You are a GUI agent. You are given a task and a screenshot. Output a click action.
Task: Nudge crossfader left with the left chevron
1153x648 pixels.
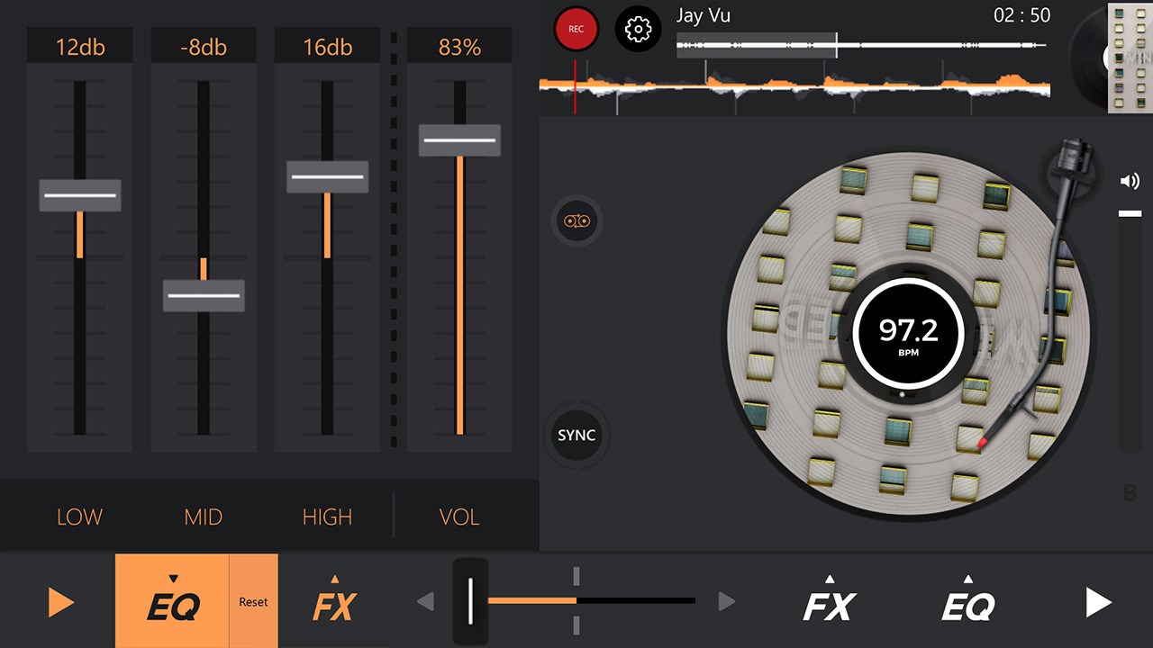click(424, 601)
